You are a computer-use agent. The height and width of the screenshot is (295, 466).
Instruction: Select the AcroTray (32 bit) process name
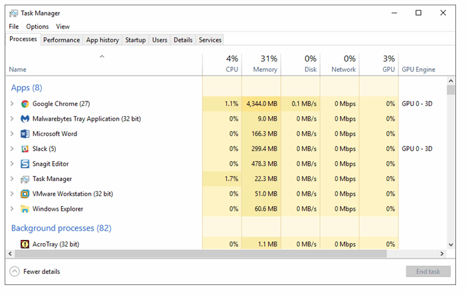[x=56, y=244]
